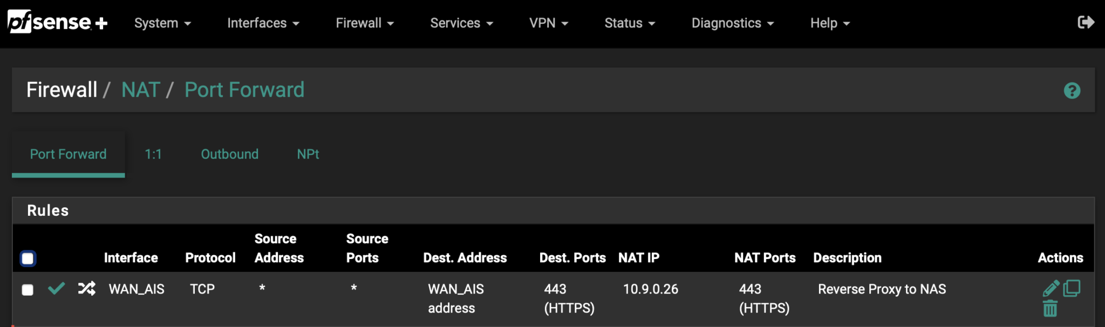Screen dimensions: 1105x327
Task: Open the VPN menu
Action: coord(549,23)
